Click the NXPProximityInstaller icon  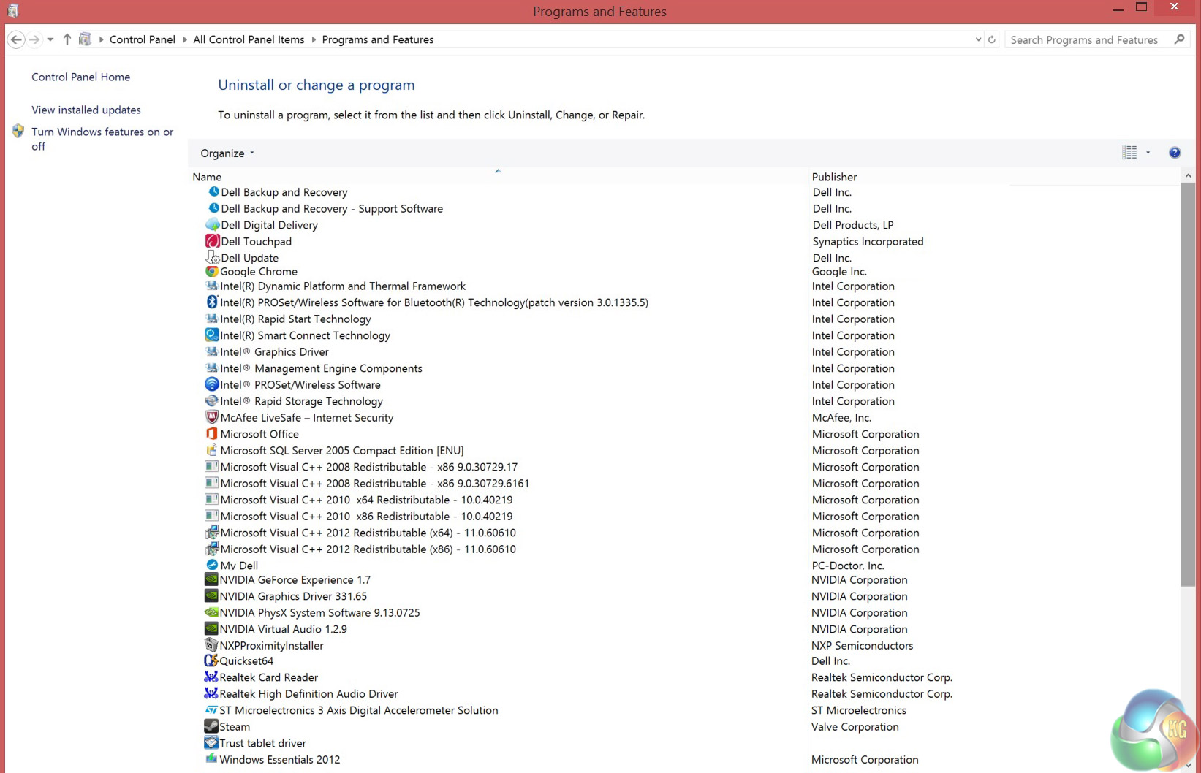(211, 645)
